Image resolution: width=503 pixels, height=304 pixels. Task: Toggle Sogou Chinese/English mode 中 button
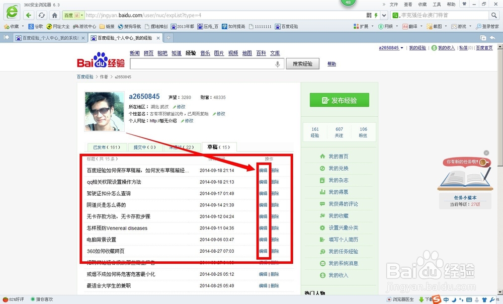pos(446,300)
